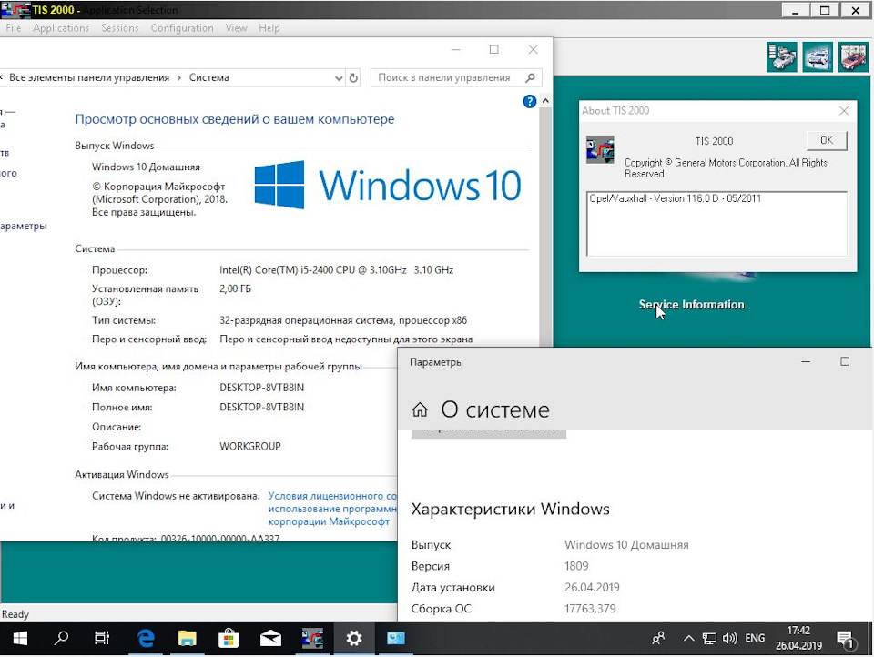Open the blue help question mark icon
This screenshot has height=657, width=874.
(x=530, y=102)
